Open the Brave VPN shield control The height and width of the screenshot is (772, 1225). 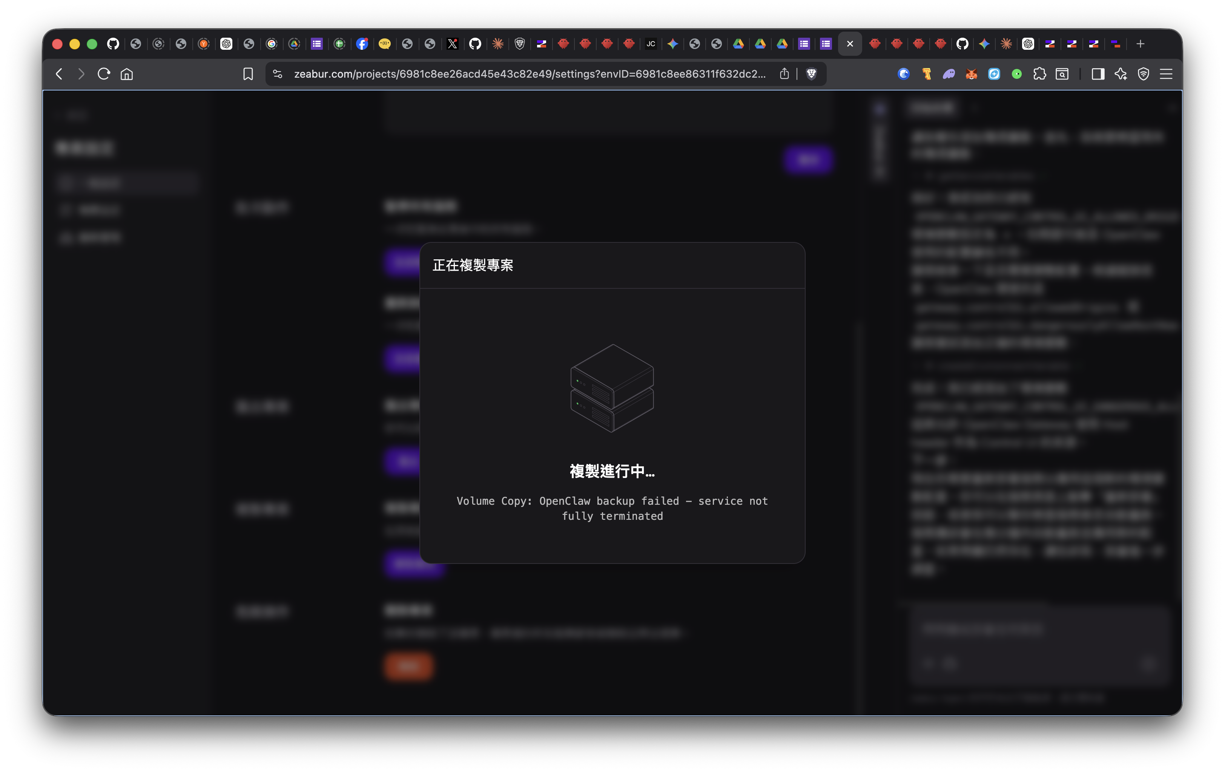(1144, 74)
